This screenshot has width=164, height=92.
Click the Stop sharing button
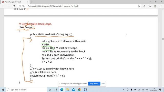tap(94, 84)
